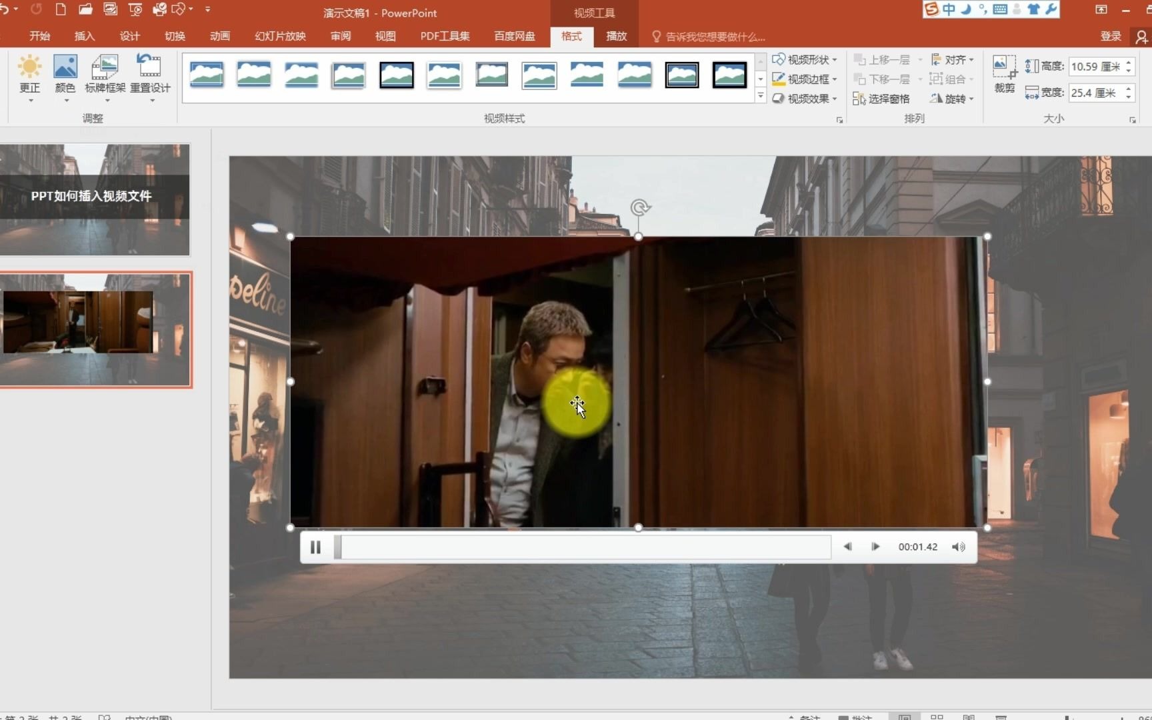Open the Size group dialog launcher
This screenshot has height=720, width=1152.
tap(1132, 120)
